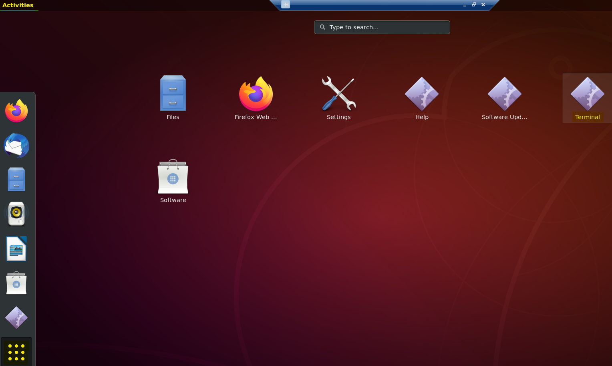Screen dimensions: 612x366
Task: Launch Rhythmbox speaker icon in the dock
Action: [16, 213]
